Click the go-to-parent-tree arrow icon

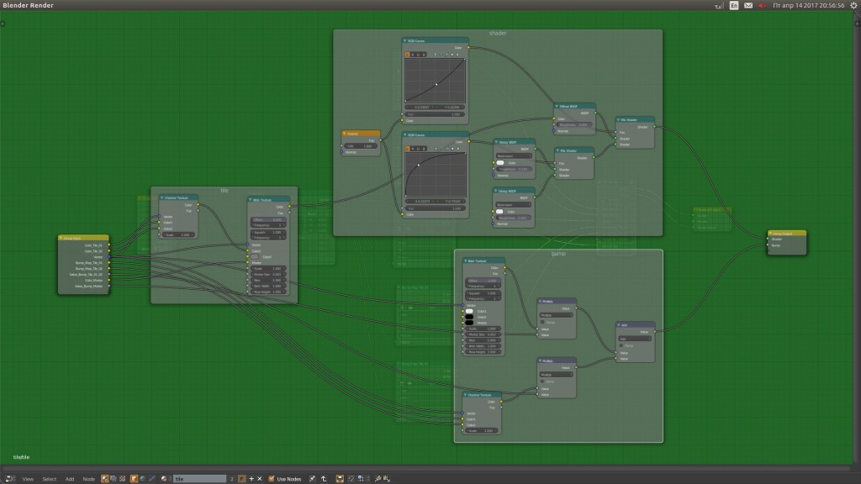(x=324, y=477)
